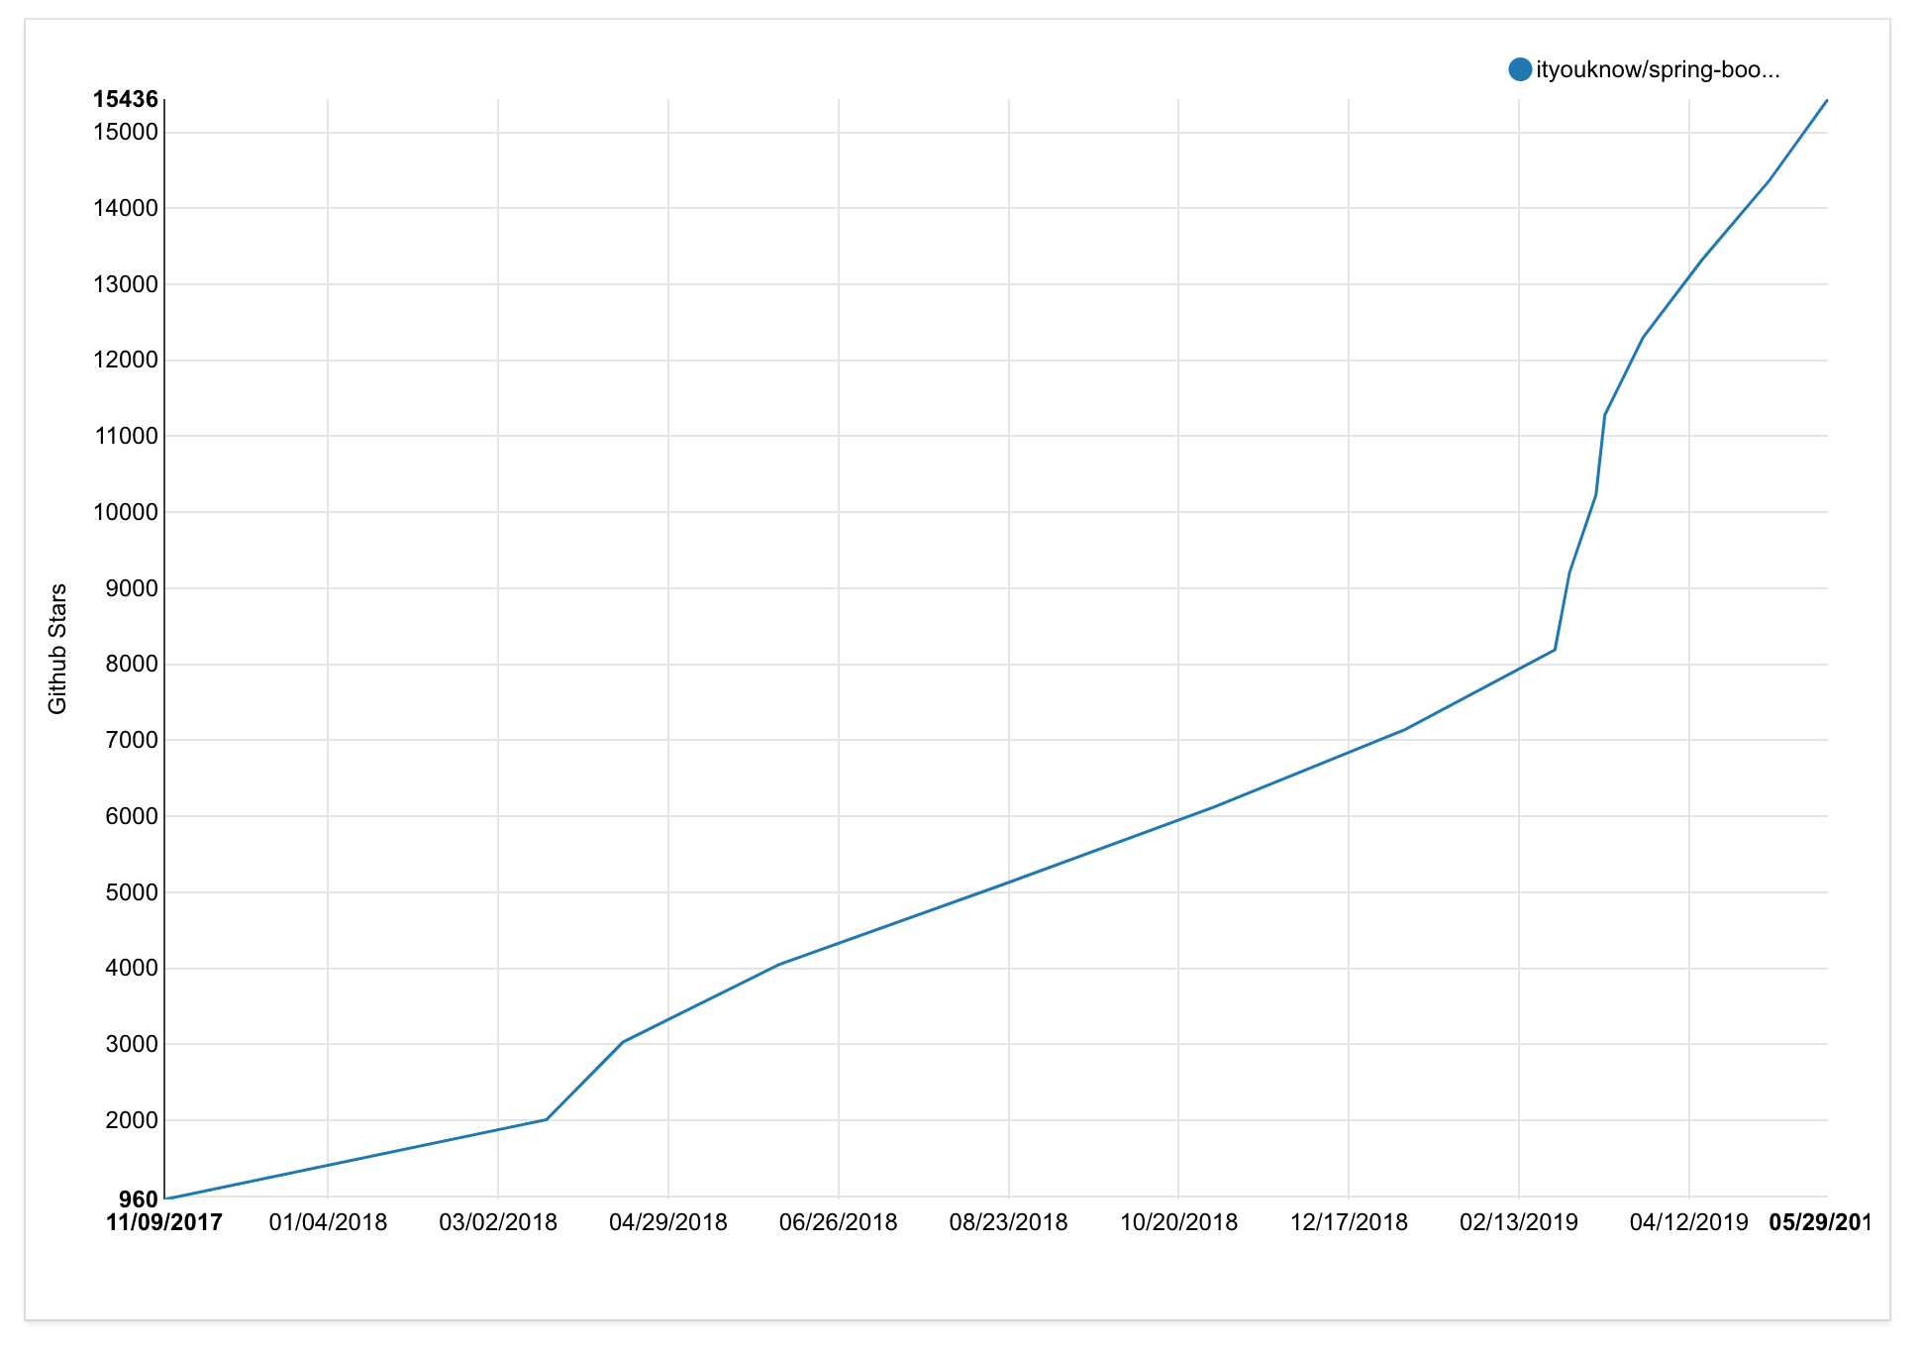This screenshot has height=1353, width=1921.
Task: Click the 08/23/2018 x-axis date label
Action: pos(1009,1222)
